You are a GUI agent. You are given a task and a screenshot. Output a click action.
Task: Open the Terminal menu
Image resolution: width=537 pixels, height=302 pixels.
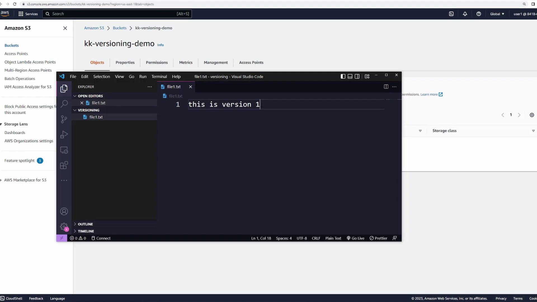pos(159,77)
